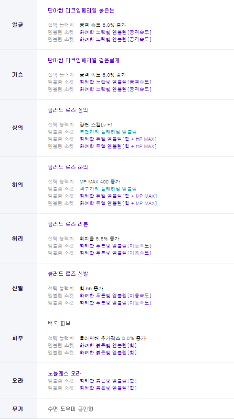Click the 허리 row header cell
Viewport: 234px width, 420px height.
tap(18, 238)
